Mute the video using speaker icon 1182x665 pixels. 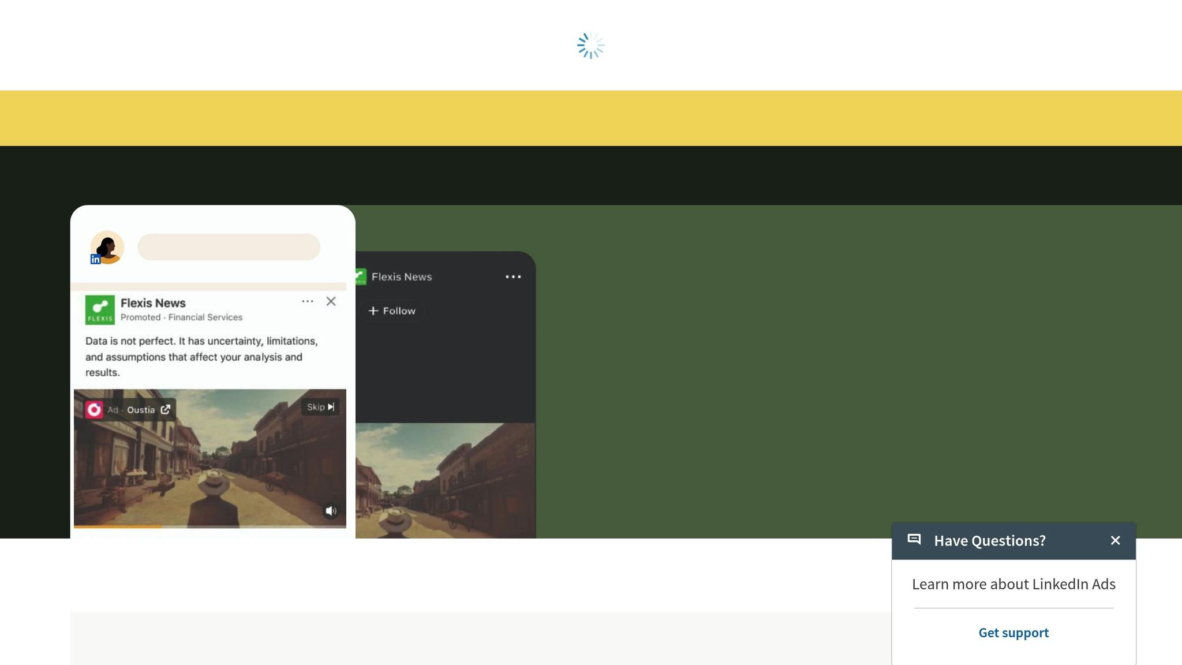[x=331, y=511]
